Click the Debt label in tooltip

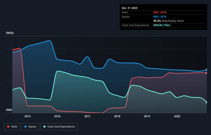[125, 12]
